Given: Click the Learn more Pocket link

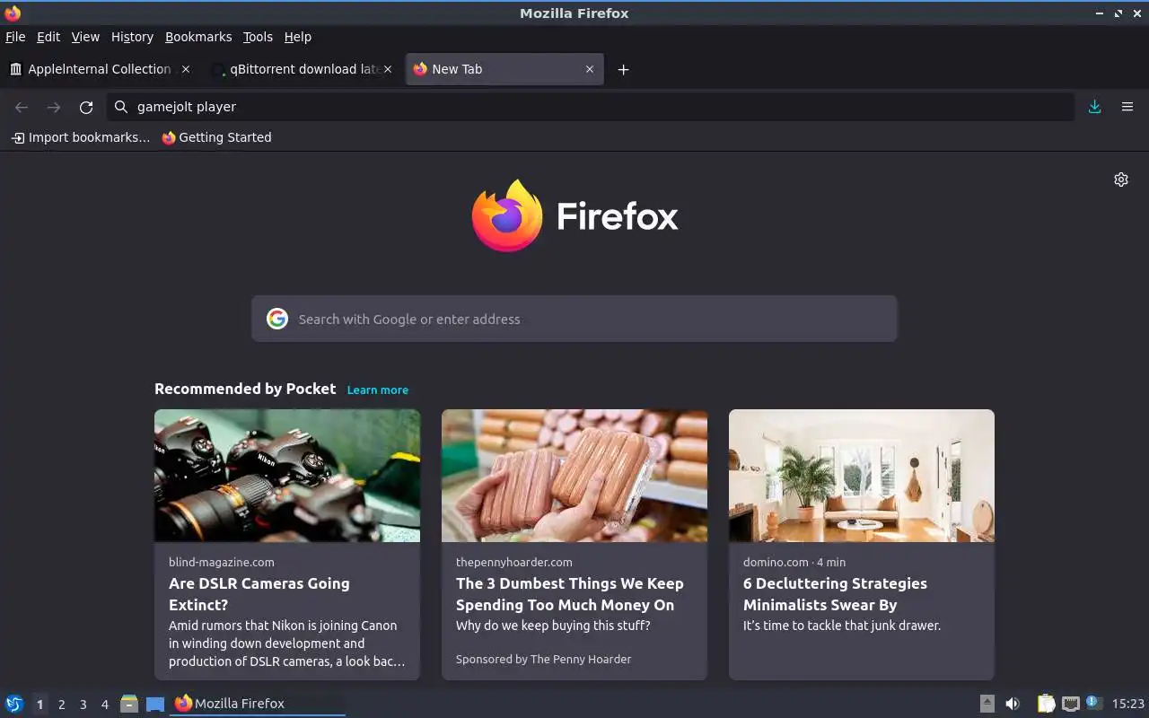Looking at the screenshot, I should tap(378, 390).
